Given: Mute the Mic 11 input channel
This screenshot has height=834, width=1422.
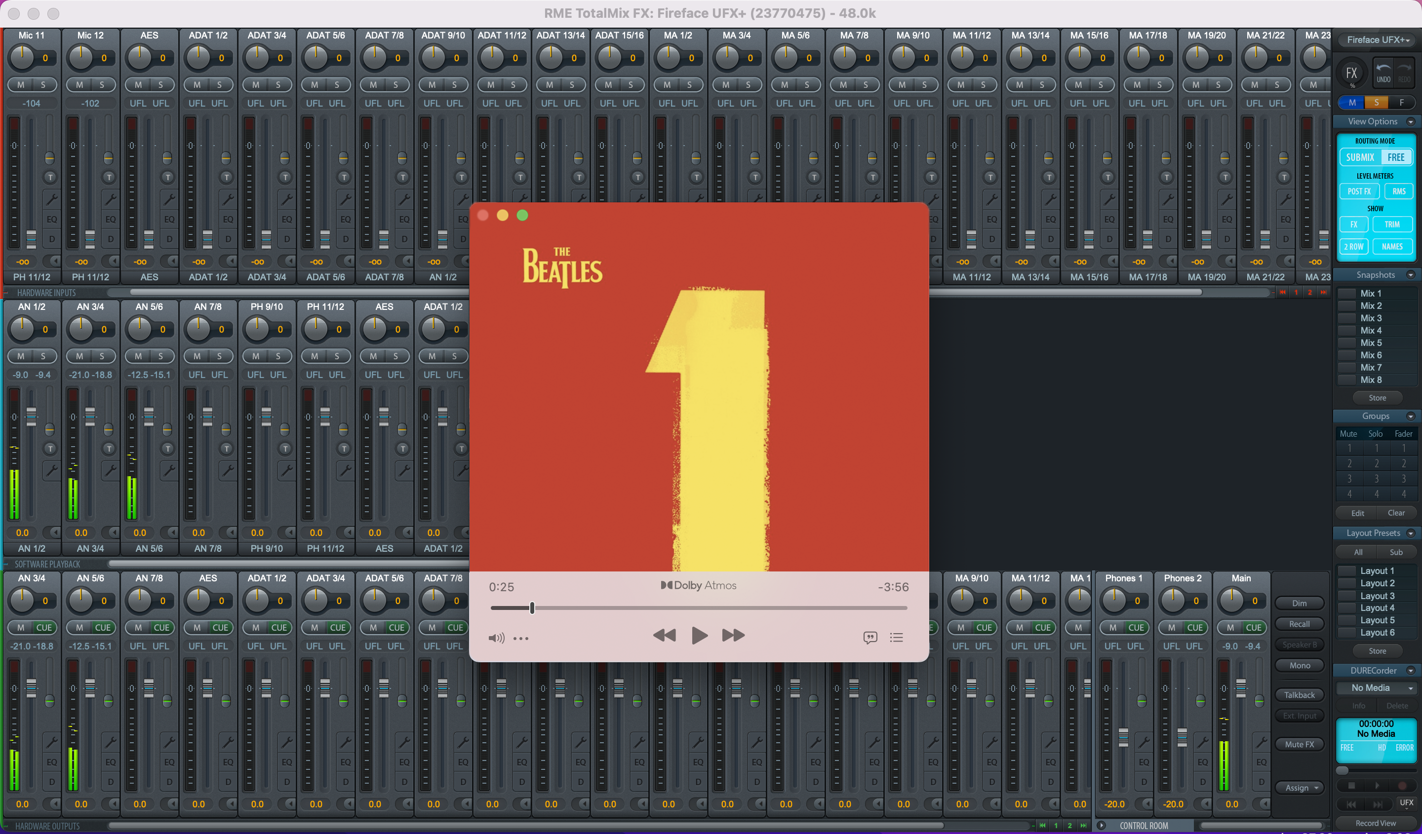Looking at the screenshot, I should [x=21, y=84].
